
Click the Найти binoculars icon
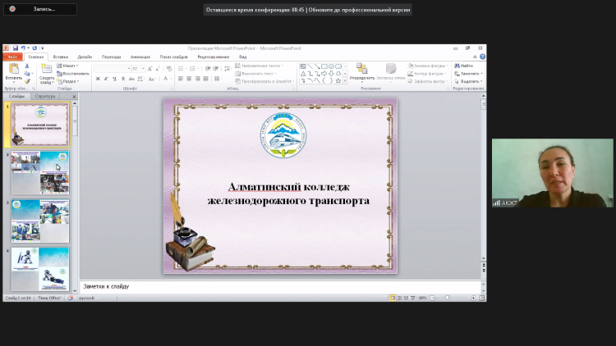click(457, 66)
